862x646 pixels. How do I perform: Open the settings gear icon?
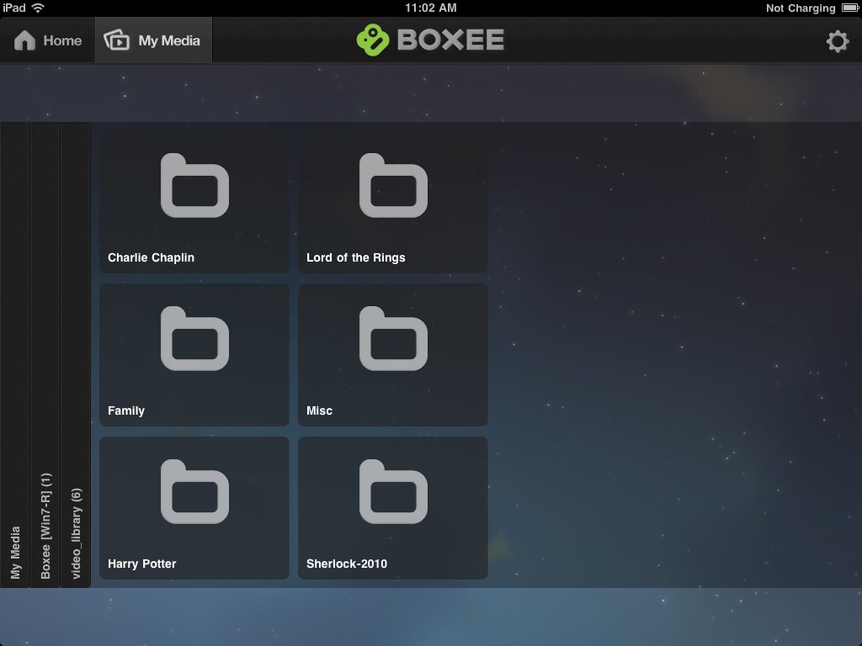pos(838,41)
